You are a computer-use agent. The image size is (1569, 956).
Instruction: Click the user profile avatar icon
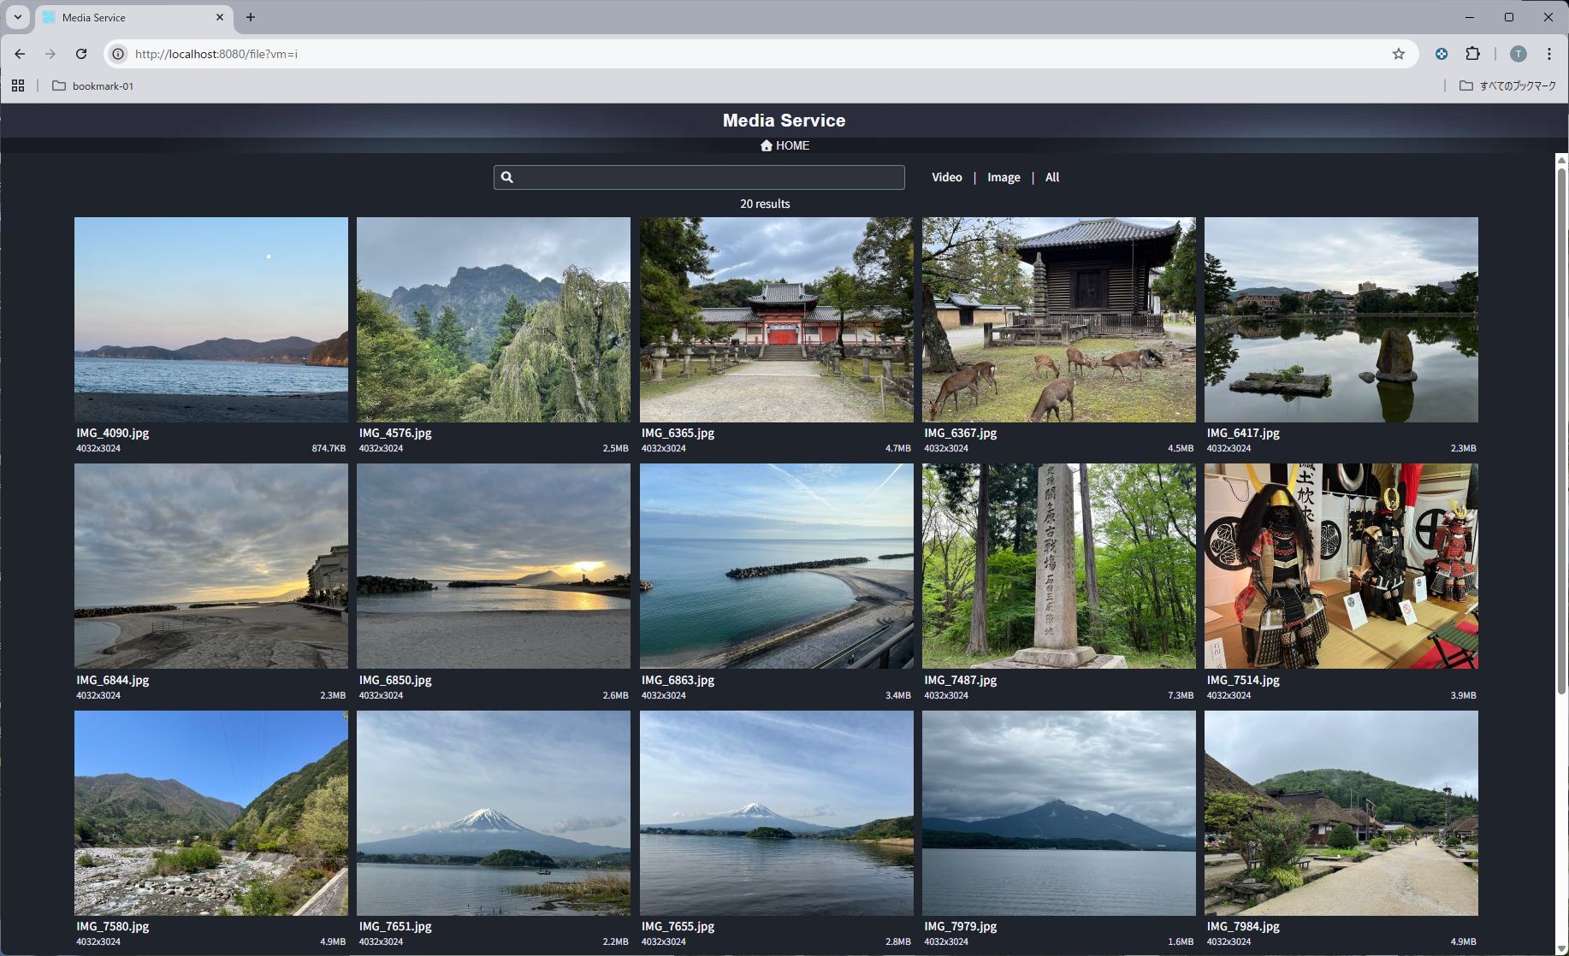click(1518, 54)
